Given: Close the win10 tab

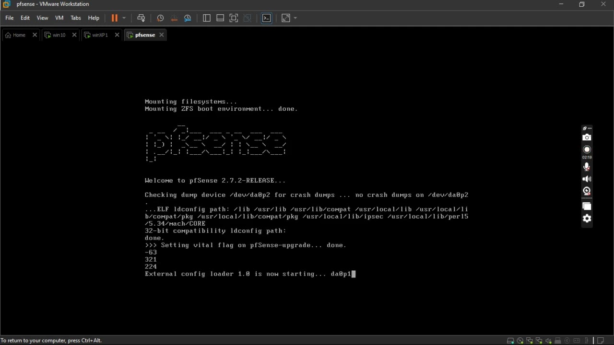Looking at the screenshot, I should pos(74,35).
